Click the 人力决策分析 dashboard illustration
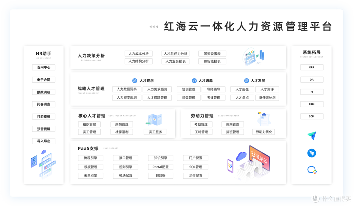Screen dimensions: 354x206 [253, 57]
